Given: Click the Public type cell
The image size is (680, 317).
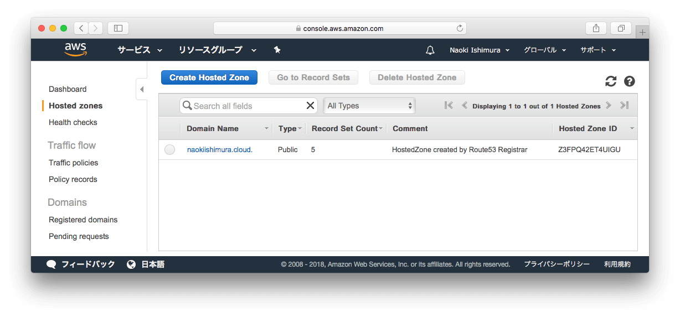Looking at the screenshot, I should click(288, 149).
